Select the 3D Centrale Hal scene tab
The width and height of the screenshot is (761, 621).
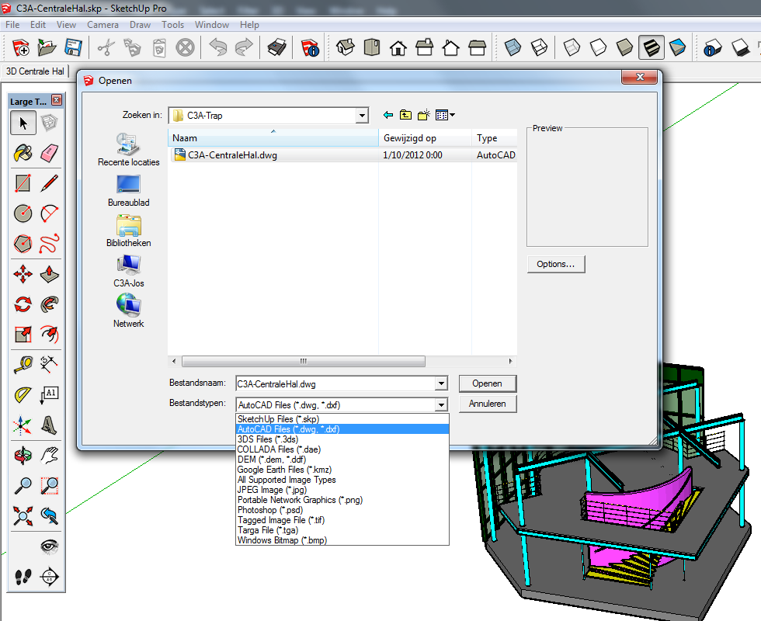click(x=35, y=71)
